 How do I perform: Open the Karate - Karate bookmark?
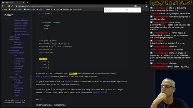pyautogui.click(x=76, y=9)
